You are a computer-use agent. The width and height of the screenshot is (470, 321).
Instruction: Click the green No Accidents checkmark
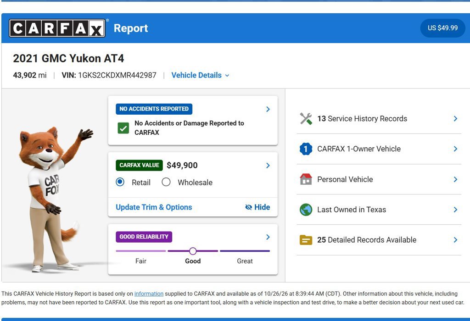coord(123,128)
